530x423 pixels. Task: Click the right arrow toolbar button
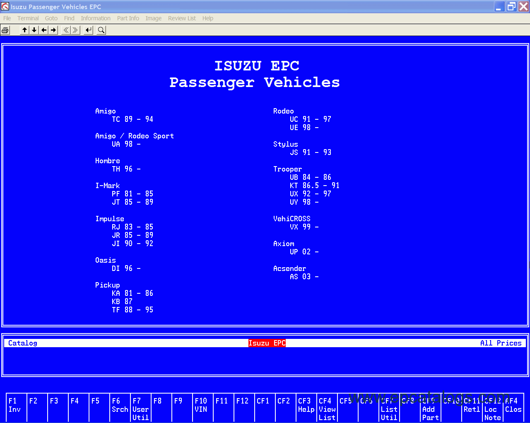tap(53, 30)
